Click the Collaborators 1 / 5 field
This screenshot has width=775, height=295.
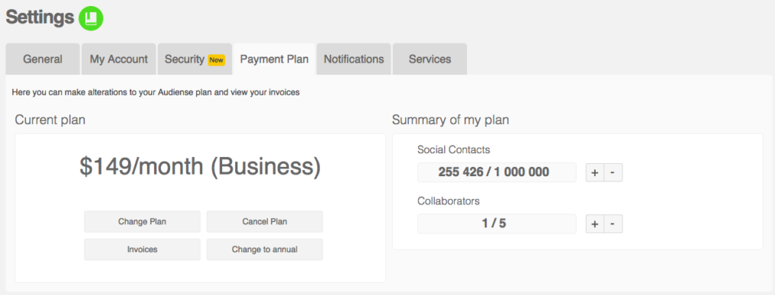pyautogui.click(x=497, y=224)
